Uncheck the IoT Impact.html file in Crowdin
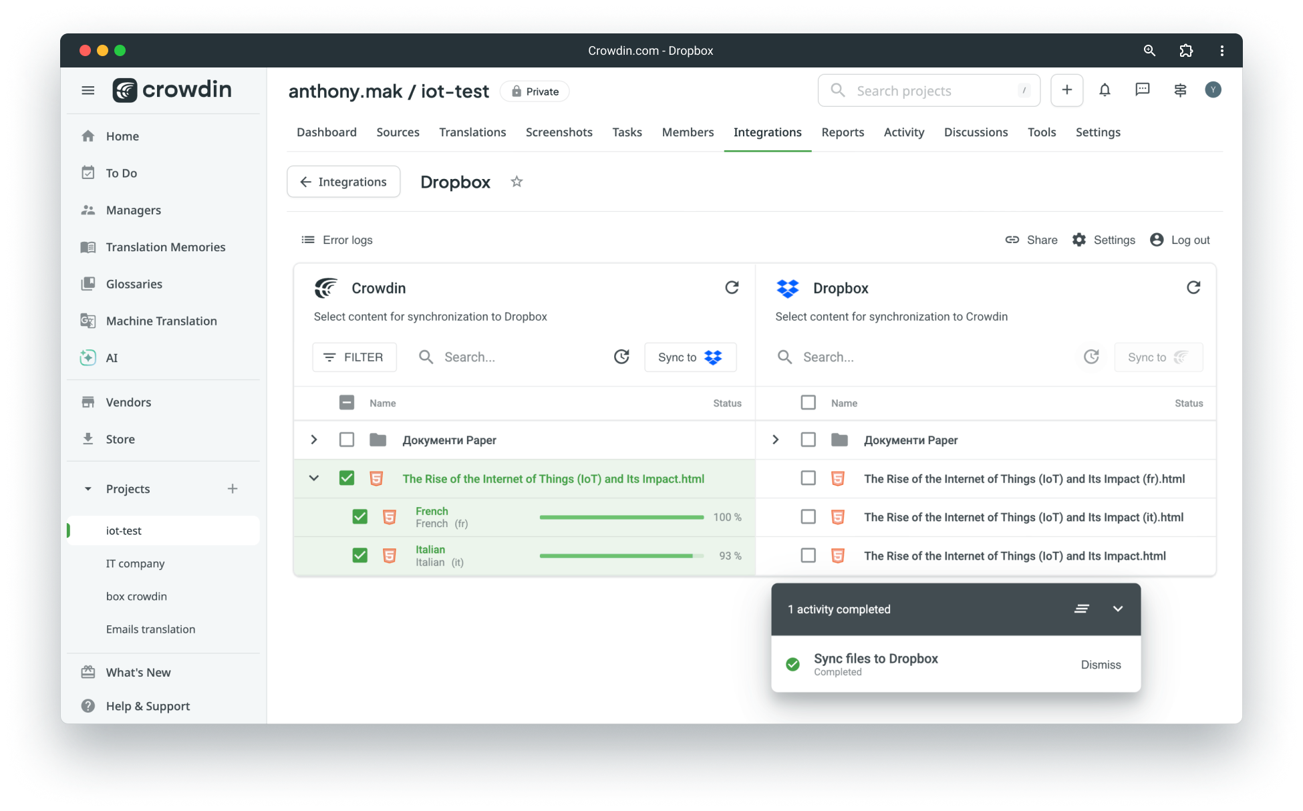Image resolution: width=1303 pixels, height=811 pixels. point(347,478)
